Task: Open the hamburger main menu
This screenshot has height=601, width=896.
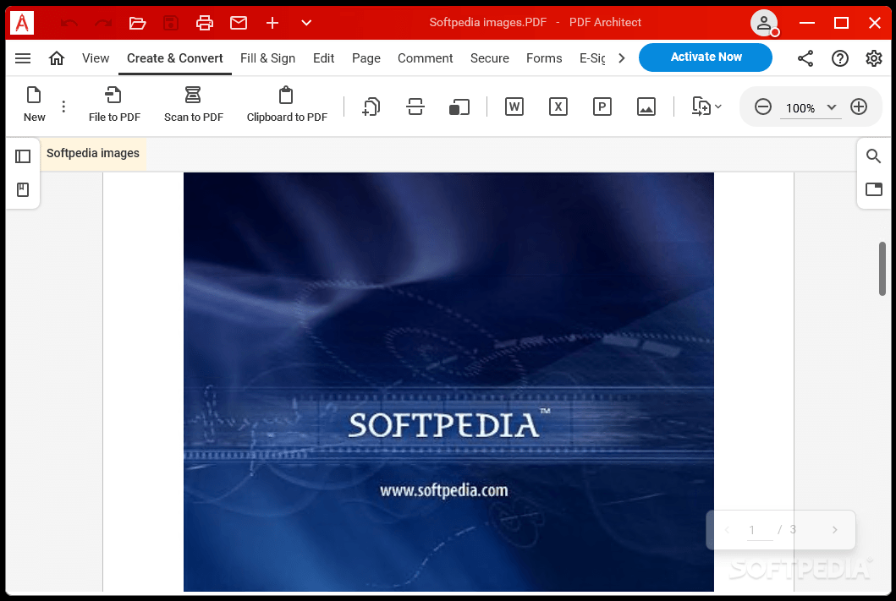Action: tap(23, 58)
